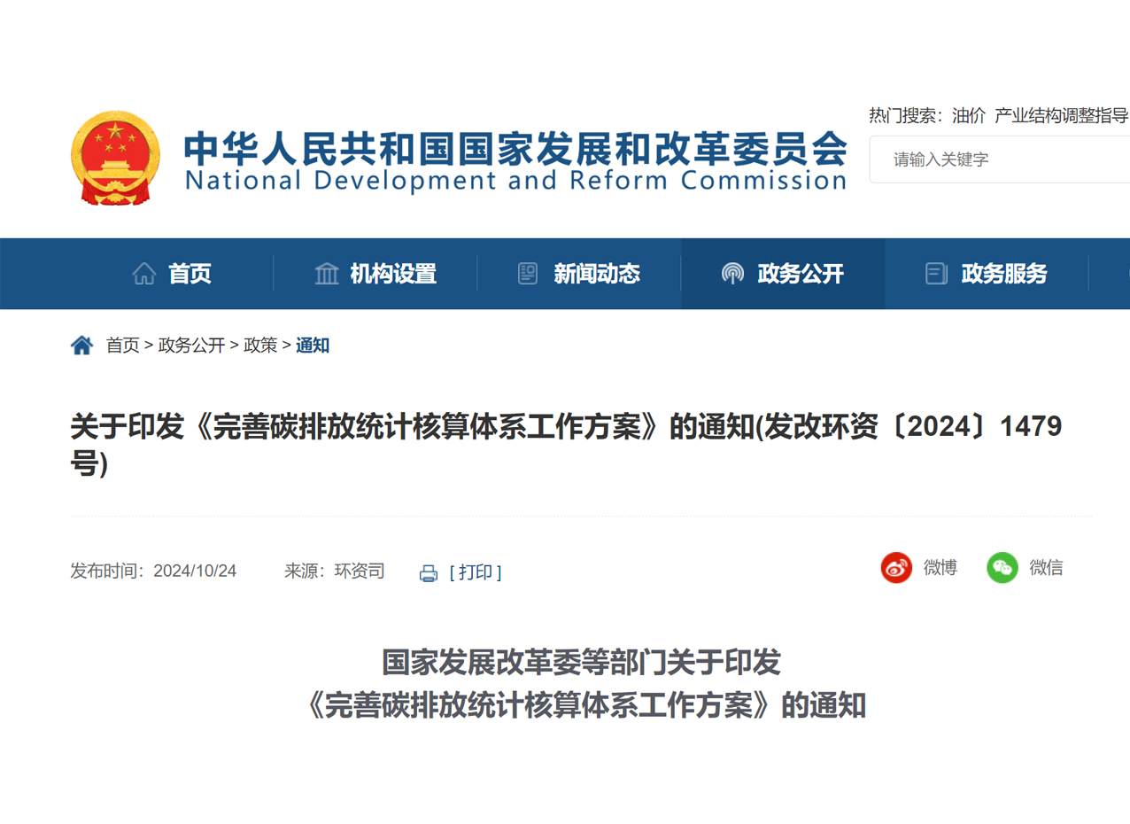The width and height of the screenshot is (1130, 824).
Task: Click the home house icon in navigation bar
Action: [144, 274]
